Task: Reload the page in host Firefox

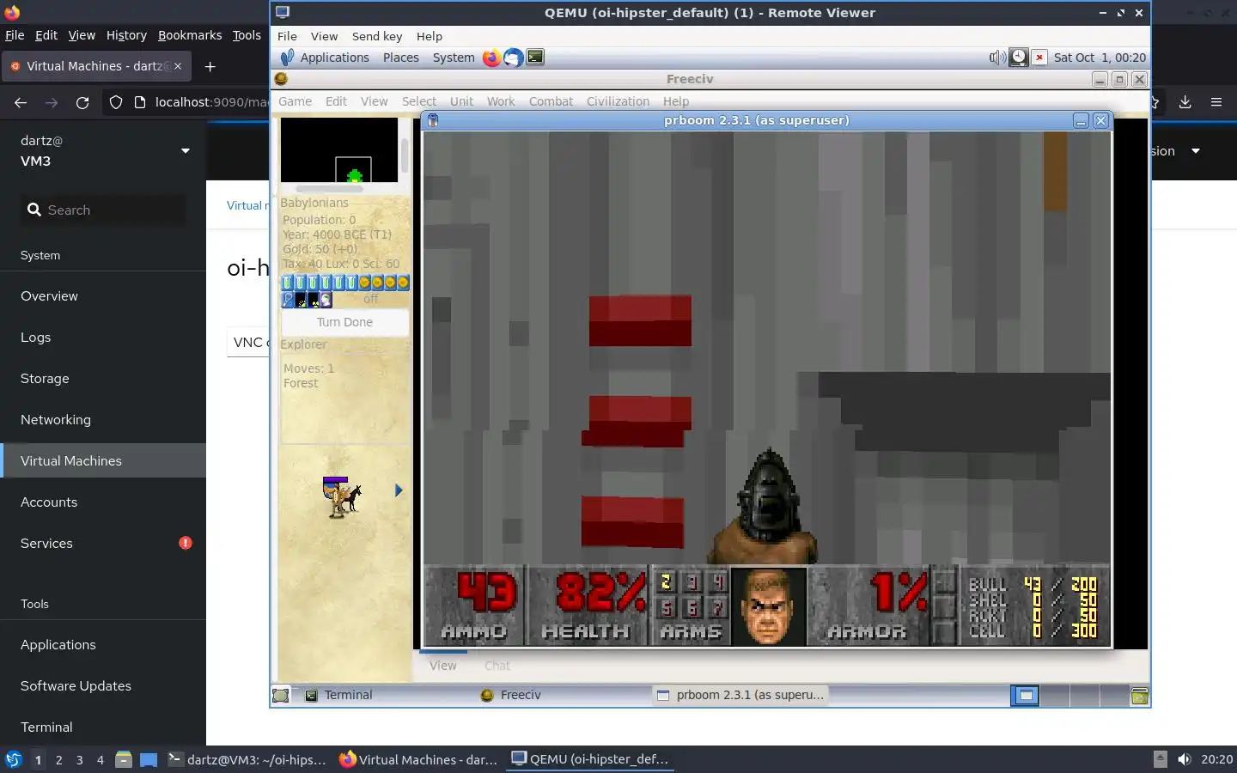Action: click(82, 102)
